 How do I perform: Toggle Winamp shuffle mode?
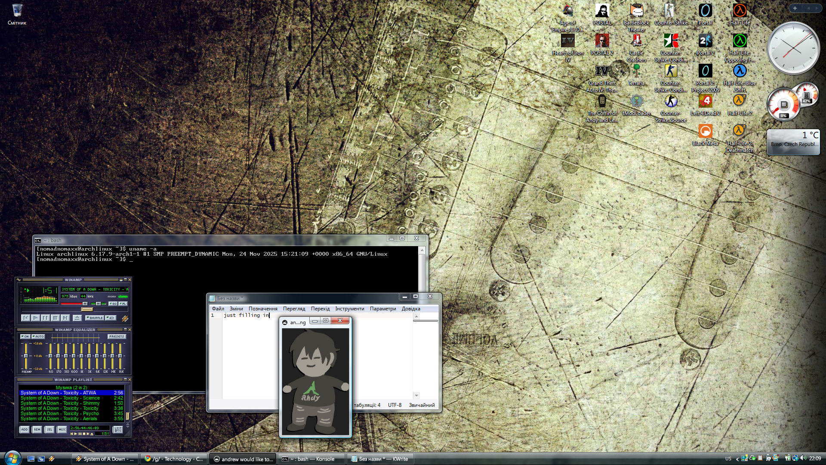94,318
